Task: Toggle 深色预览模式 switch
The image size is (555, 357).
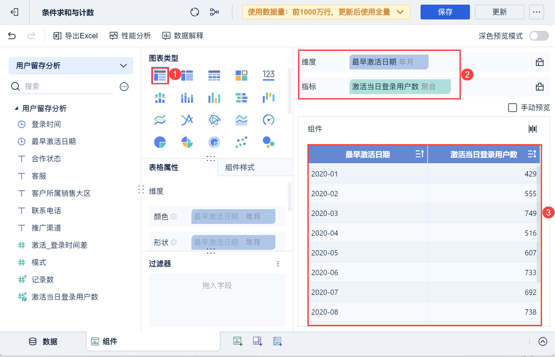Action: (539, 36)
